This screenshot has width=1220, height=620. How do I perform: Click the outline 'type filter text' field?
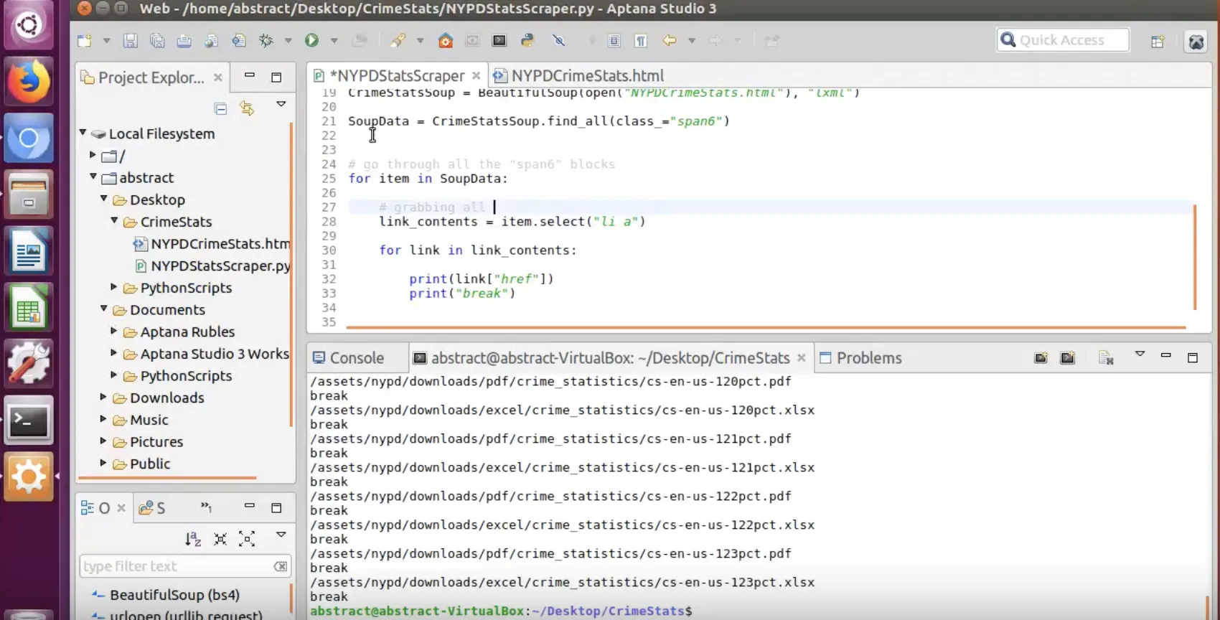click(x=177, y=566)
